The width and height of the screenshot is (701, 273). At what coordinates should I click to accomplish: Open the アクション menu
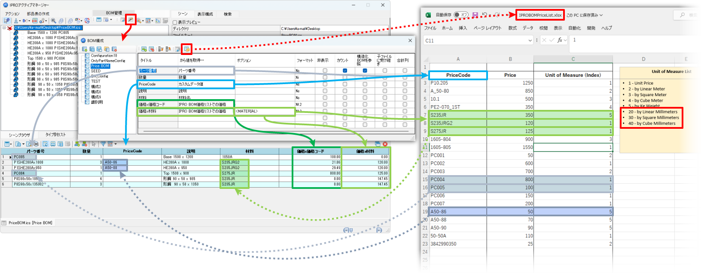(x=12, y=14)
